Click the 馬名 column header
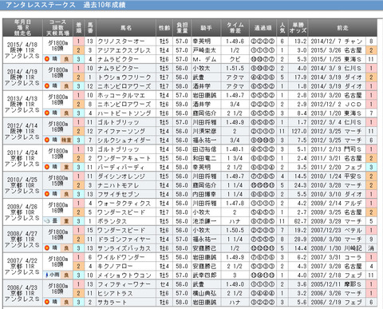Viewport: 383px width, 309px height. [x=126, y=28]
